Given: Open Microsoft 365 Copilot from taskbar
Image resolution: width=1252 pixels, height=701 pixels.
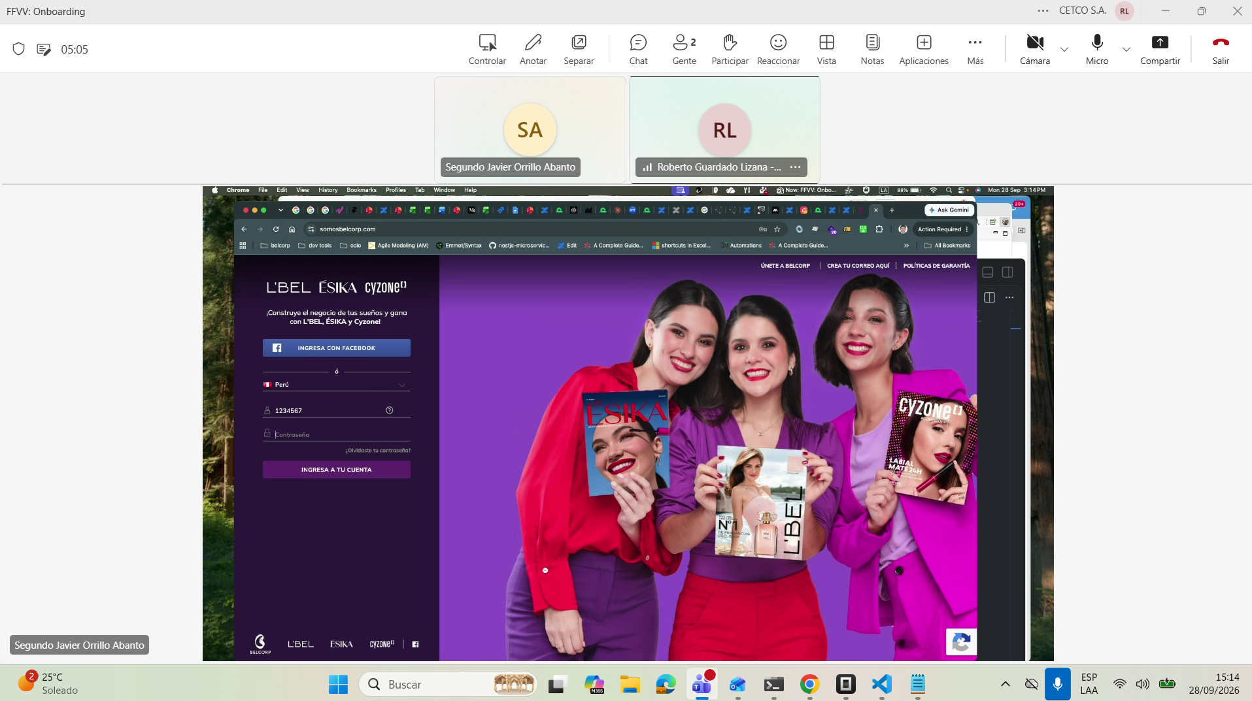Looking at the screenshot, I should pos(594,684).
